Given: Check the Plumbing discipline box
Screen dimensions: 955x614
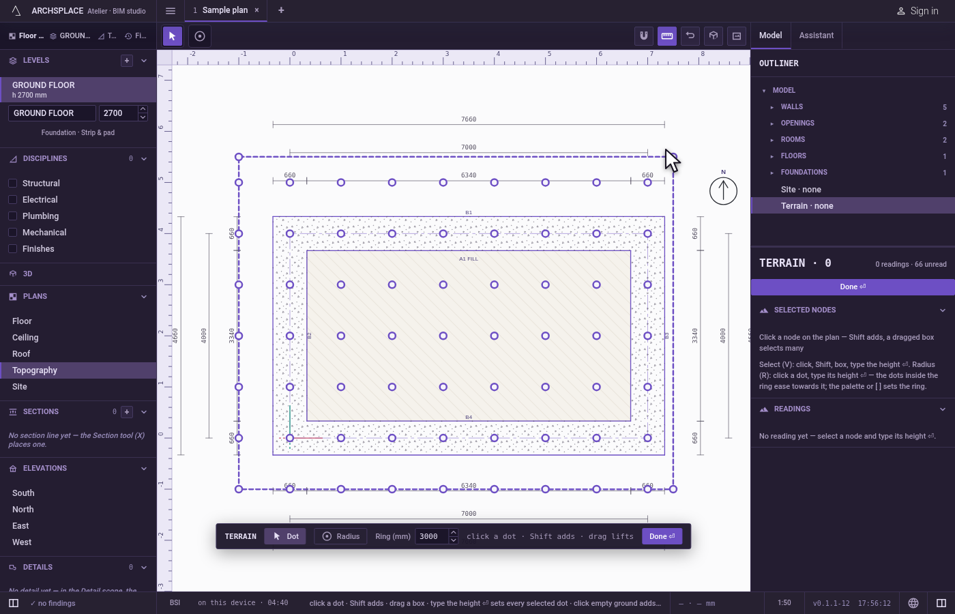Looking at the screenshot, I should coord(12,216).
